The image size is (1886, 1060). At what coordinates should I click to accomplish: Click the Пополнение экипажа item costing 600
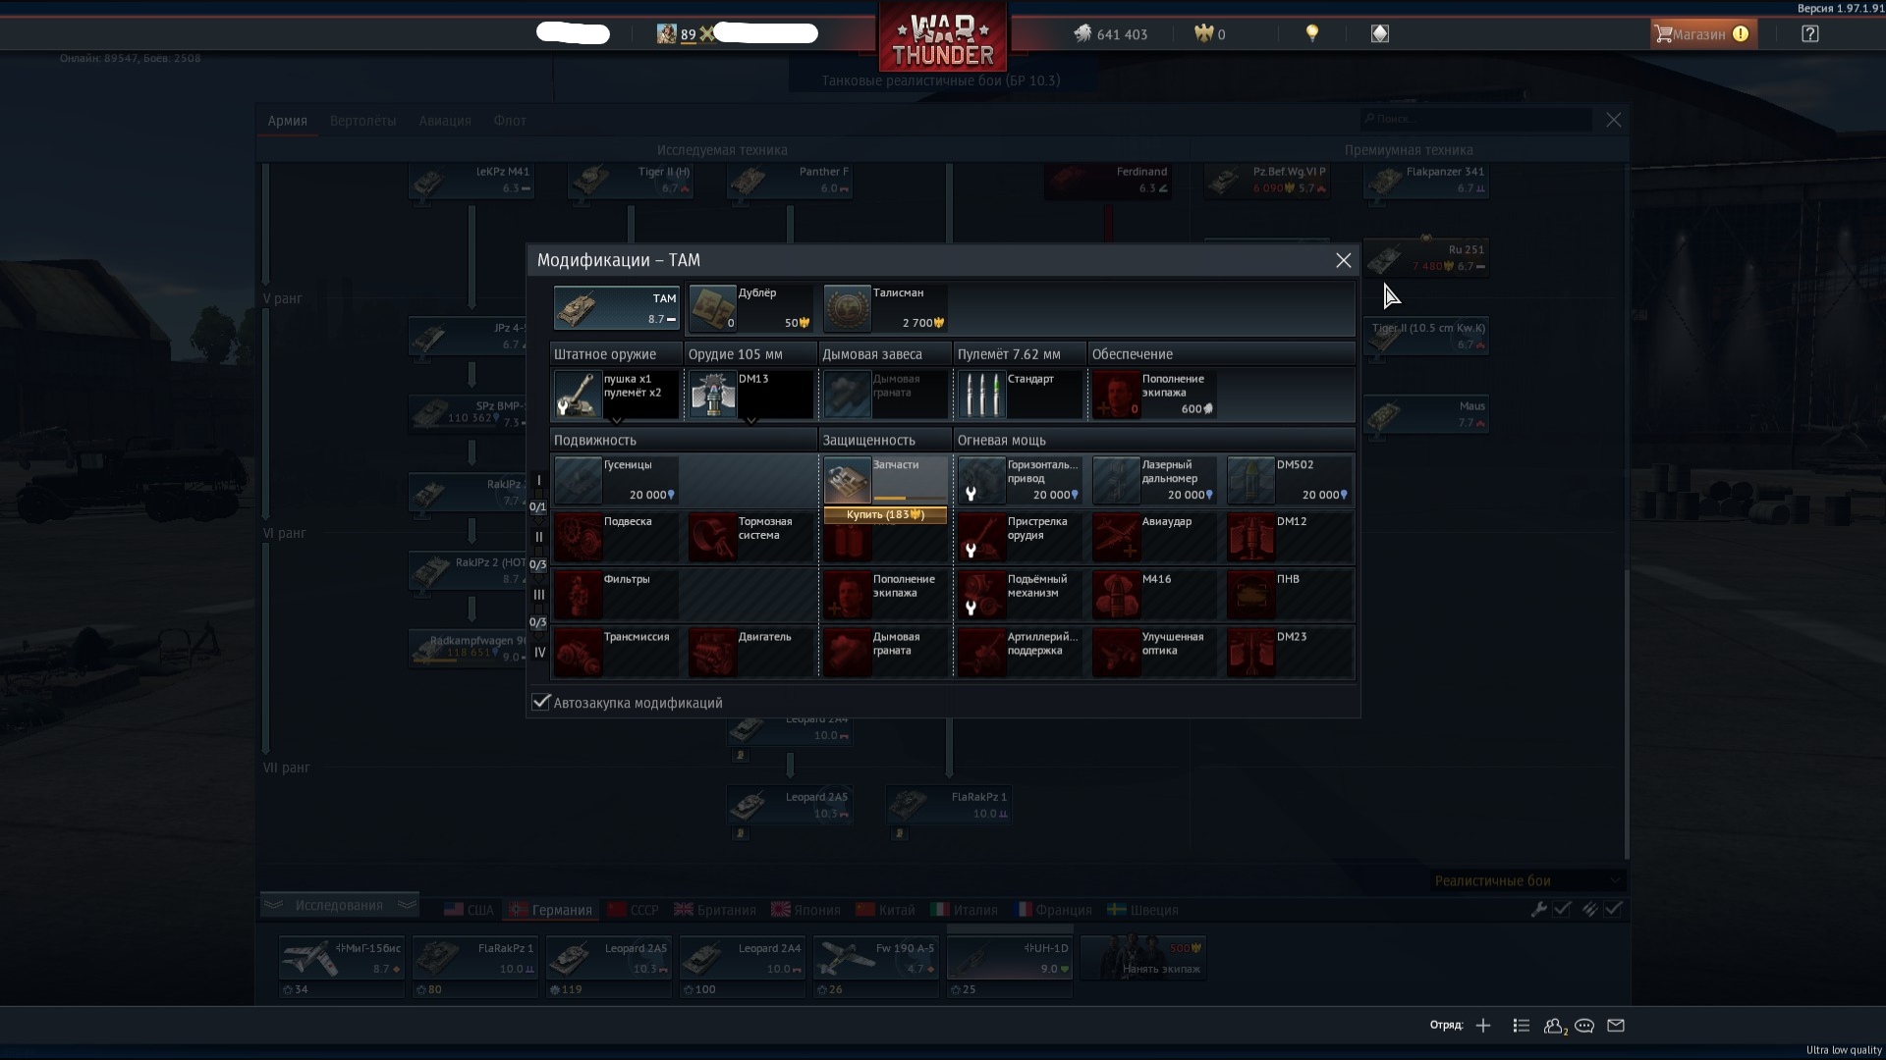tap(1153, 394)
